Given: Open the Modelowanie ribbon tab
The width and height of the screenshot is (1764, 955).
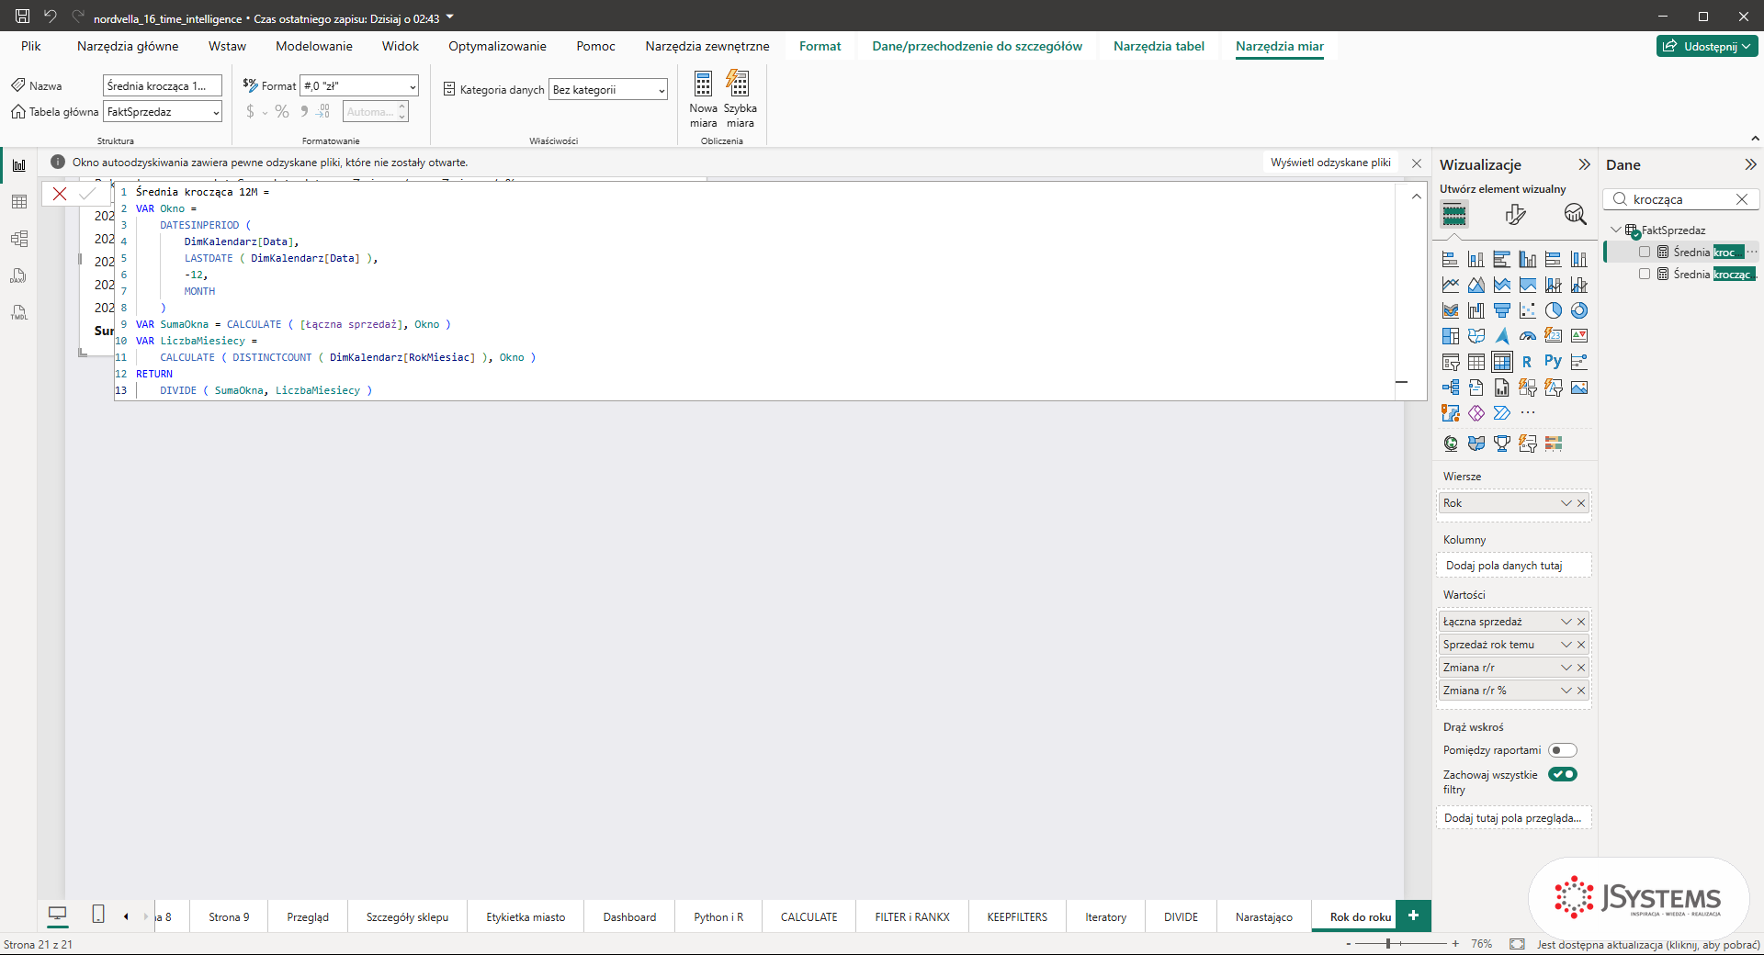Looking at the screenshot, I should (314, 46).
